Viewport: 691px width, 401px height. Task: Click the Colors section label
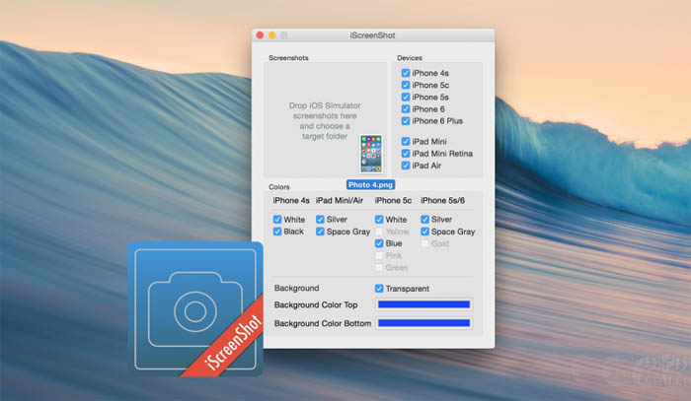pyautogui.click(x=279, y=187)
